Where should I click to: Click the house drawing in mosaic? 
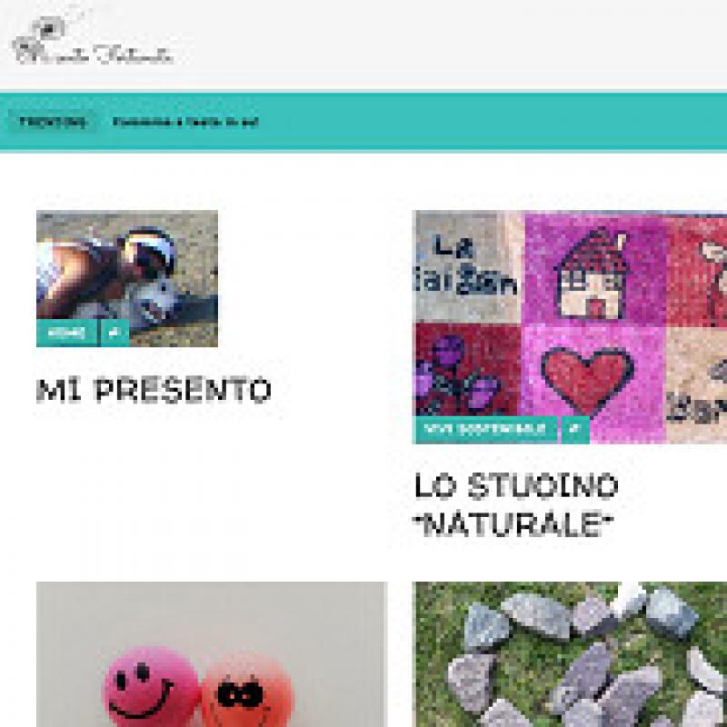point(593,274)
